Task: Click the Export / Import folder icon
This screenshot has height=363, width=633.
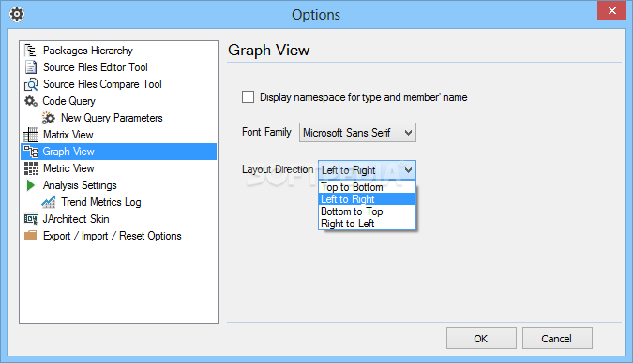Action: [x=31, y=235]
